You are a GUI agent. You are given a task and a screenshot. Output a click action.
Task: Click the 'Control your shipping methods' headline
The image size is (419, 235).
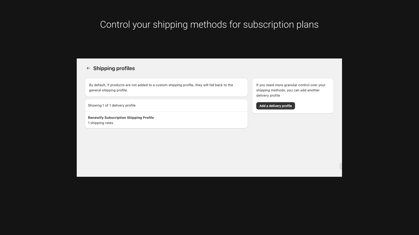point(209,25)
